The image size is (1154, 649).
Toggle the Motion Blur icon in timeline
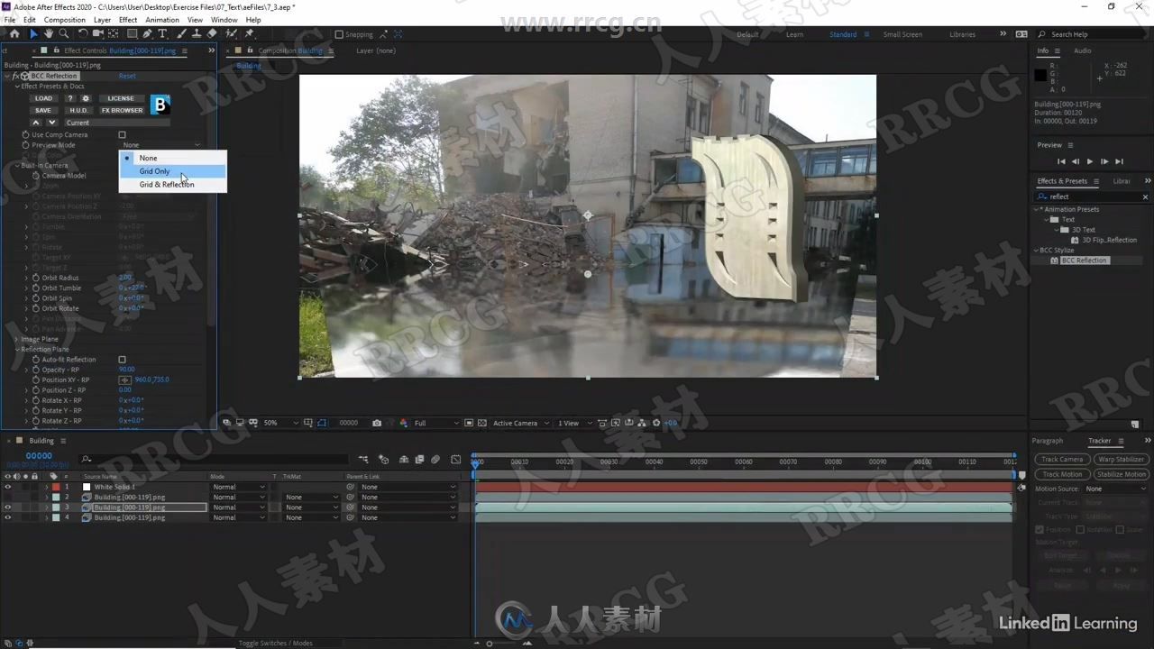pos(435,460)
